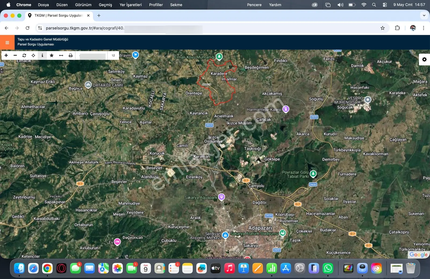Open the Wi-Fi status menu

point(364,5)
